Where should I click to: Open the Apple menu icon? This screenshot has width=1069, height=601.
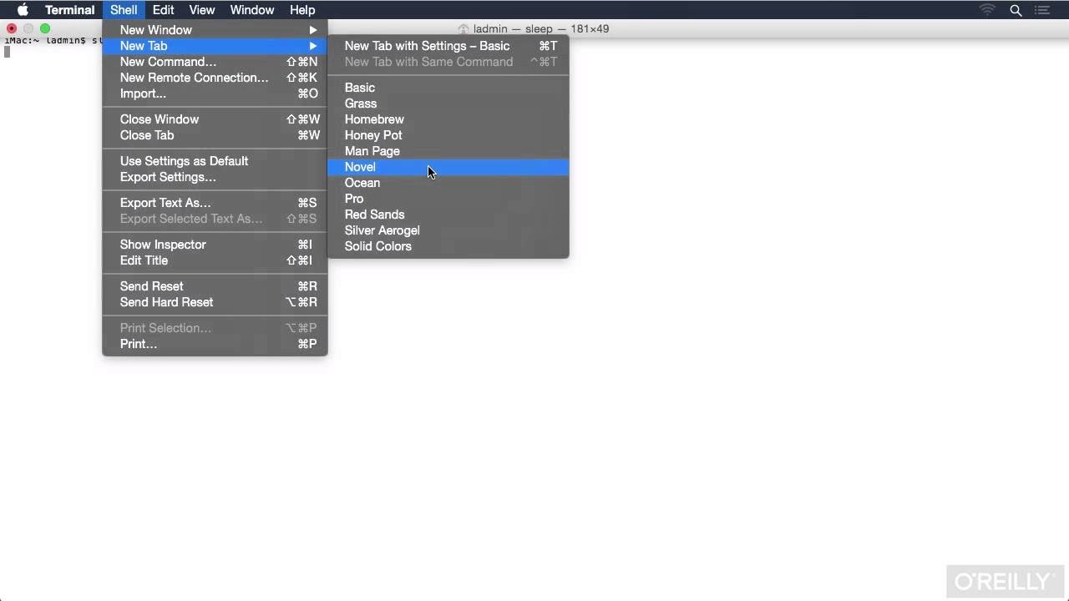(23, 10)
